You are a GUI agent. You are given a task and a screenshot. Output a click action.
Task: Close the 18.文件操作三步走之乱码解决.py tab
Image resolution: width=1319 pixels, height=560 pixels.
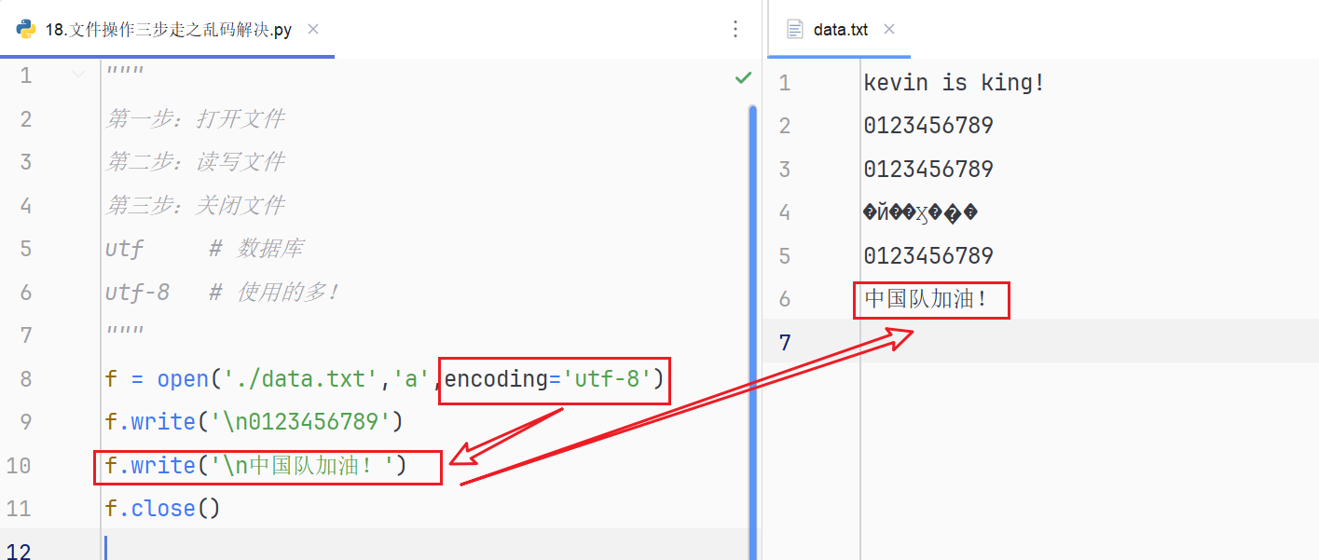(313, 30)
